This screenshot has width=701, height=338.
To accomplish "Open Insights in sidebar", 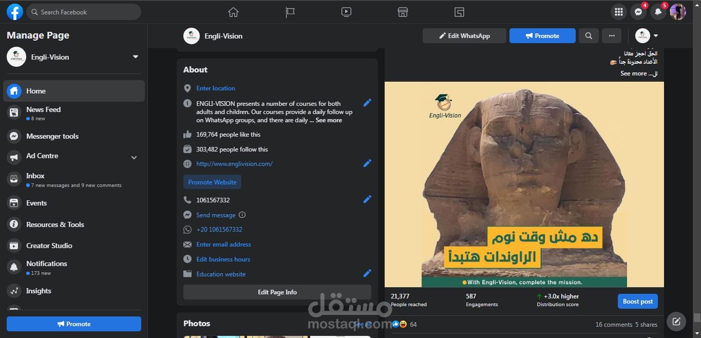I will [74, 291].
